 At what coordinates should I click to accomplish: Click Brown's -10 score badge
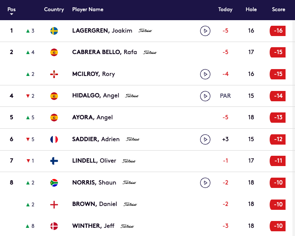tap(277, 204)
